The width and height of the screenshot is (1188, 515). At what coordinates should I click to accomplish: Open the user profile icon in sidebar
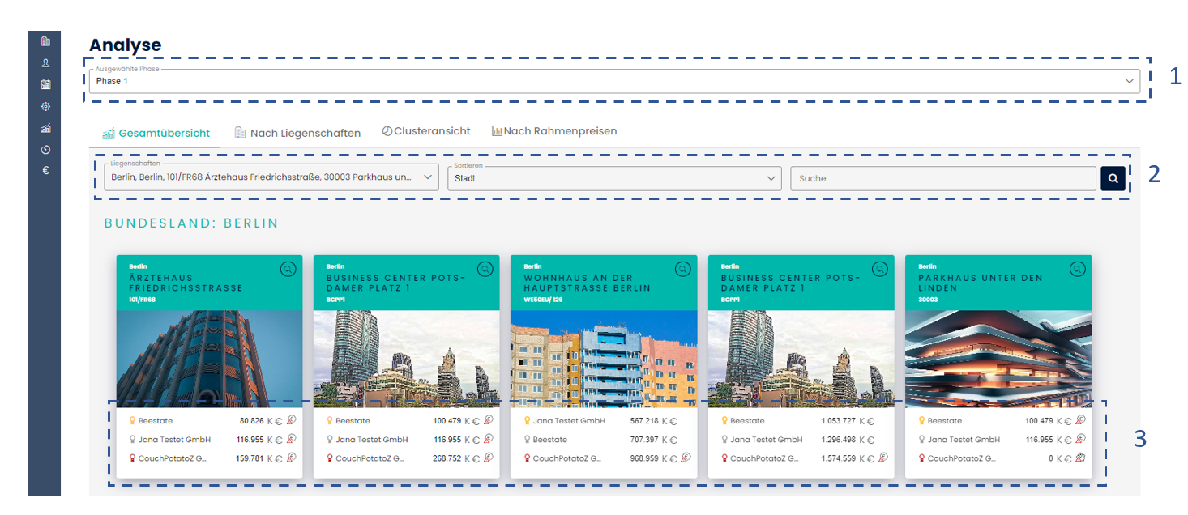tap(45, 62)
